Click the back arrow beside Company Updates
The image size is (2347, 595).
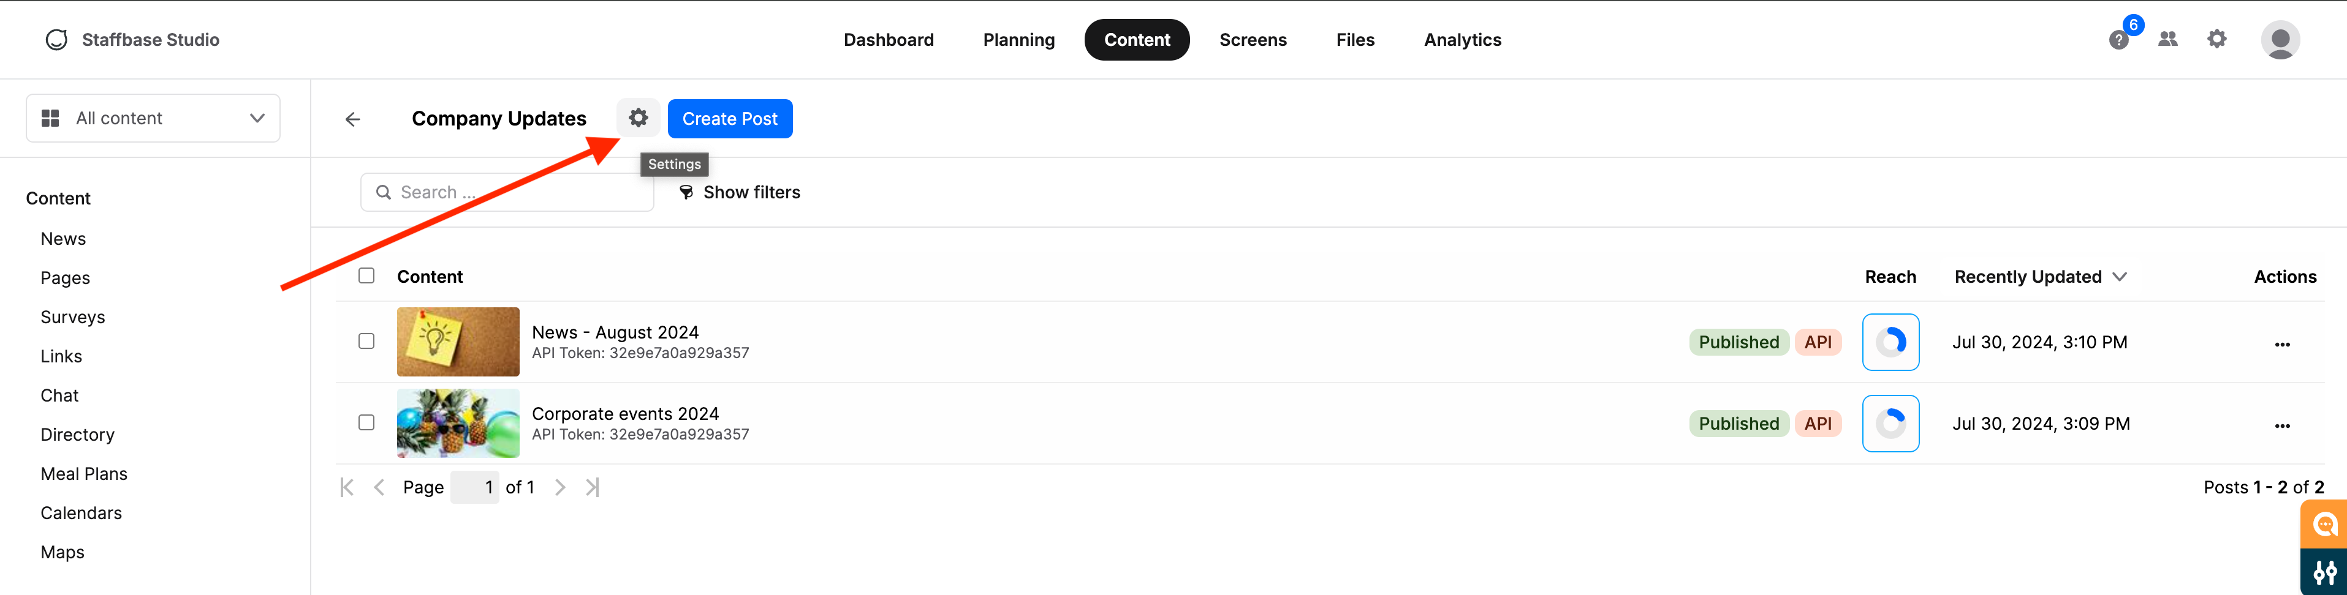click(352, 119)
